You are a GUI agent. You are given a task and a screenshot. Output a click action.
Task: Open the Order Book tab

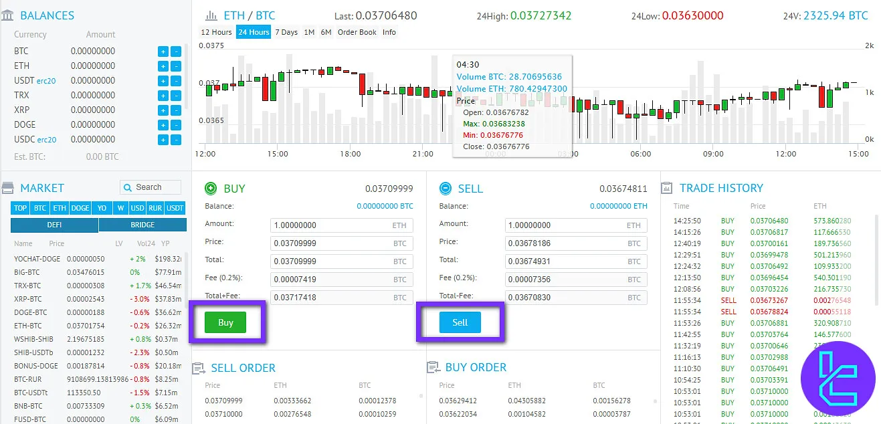coord(357,32)
